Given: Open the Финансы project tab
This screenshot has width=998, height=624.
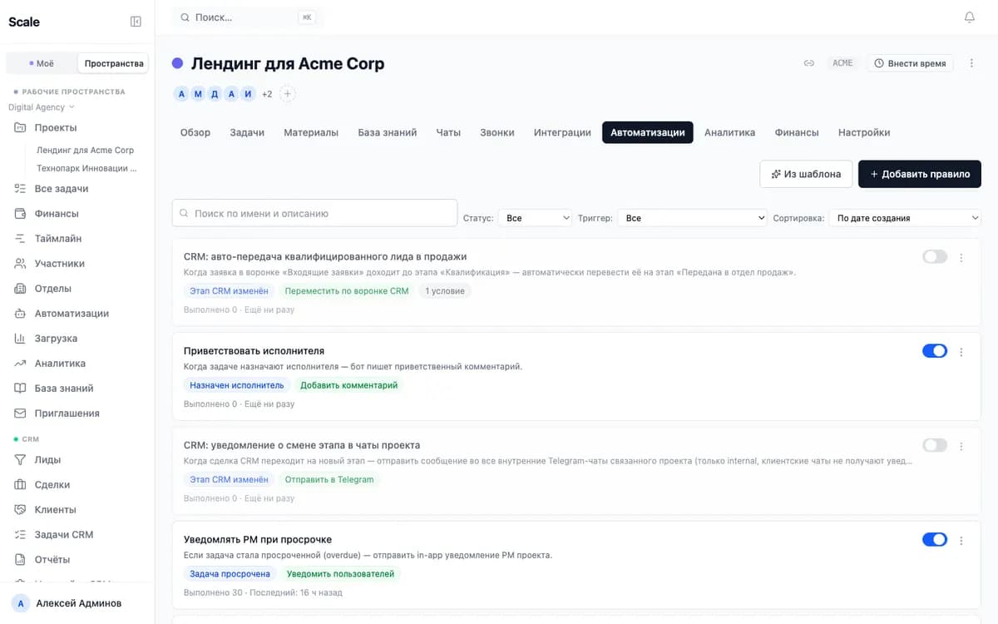Looking at the screenshot, I should [797, 132].
